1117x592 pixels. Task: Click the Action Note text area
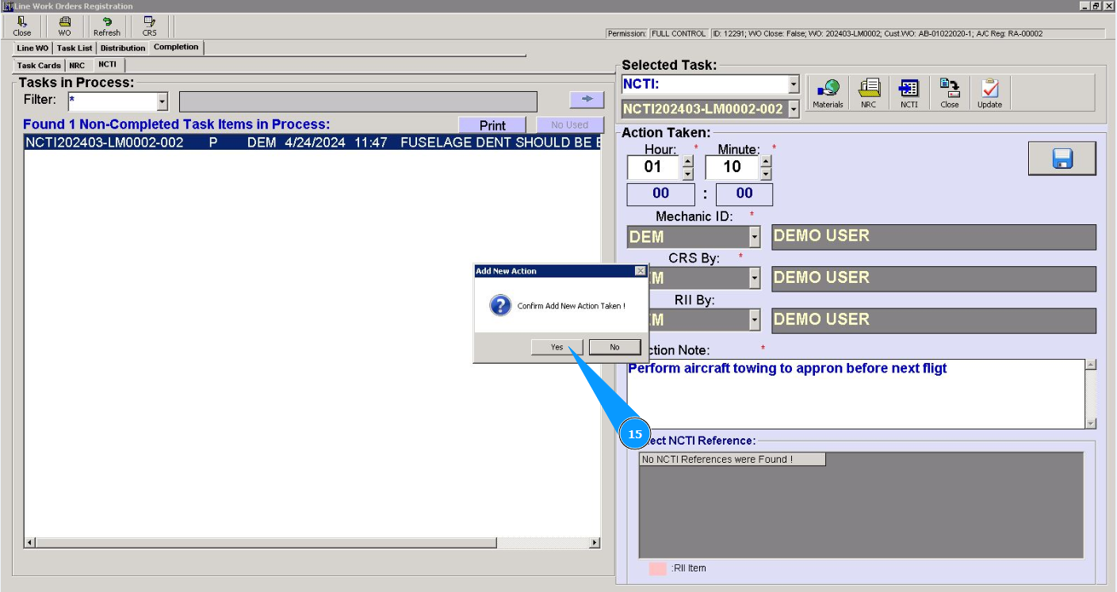pyautogui.click(x=855, y=394)
